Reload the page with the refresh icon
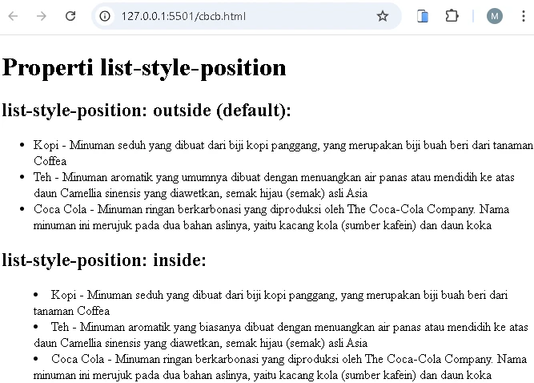The image size is (534, 383). [70, 16]
